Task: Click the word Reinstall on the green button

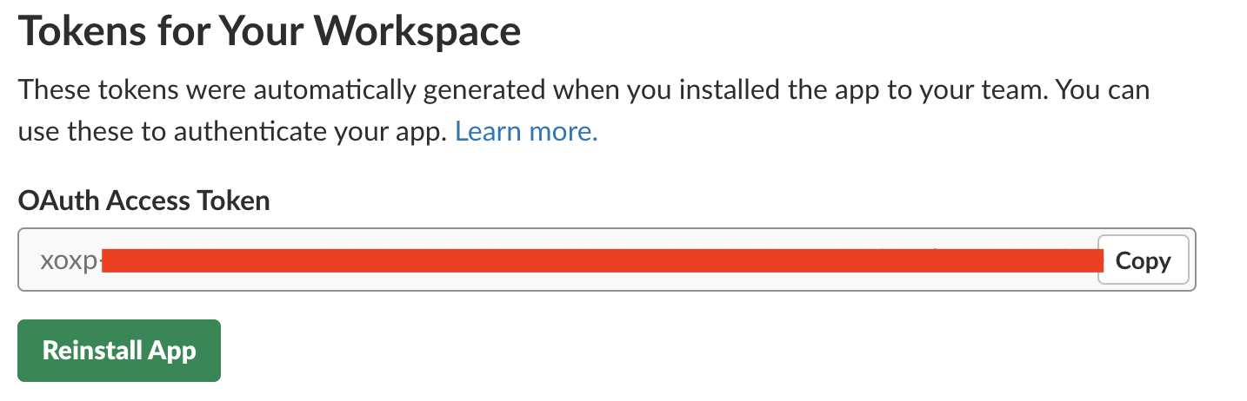Action: tap(93, 351)
